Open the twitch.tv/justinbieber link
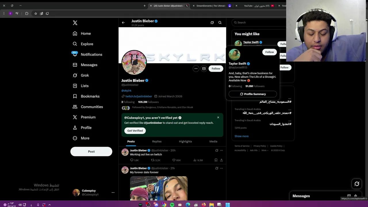This screenshot has width=368, height=207. [x=139, y=96]
